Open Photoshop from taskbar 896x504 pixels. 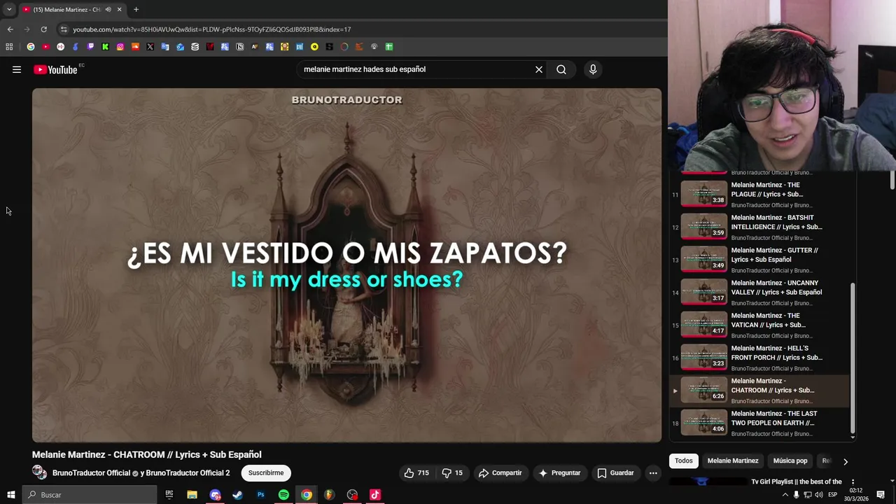coord(260,495)
